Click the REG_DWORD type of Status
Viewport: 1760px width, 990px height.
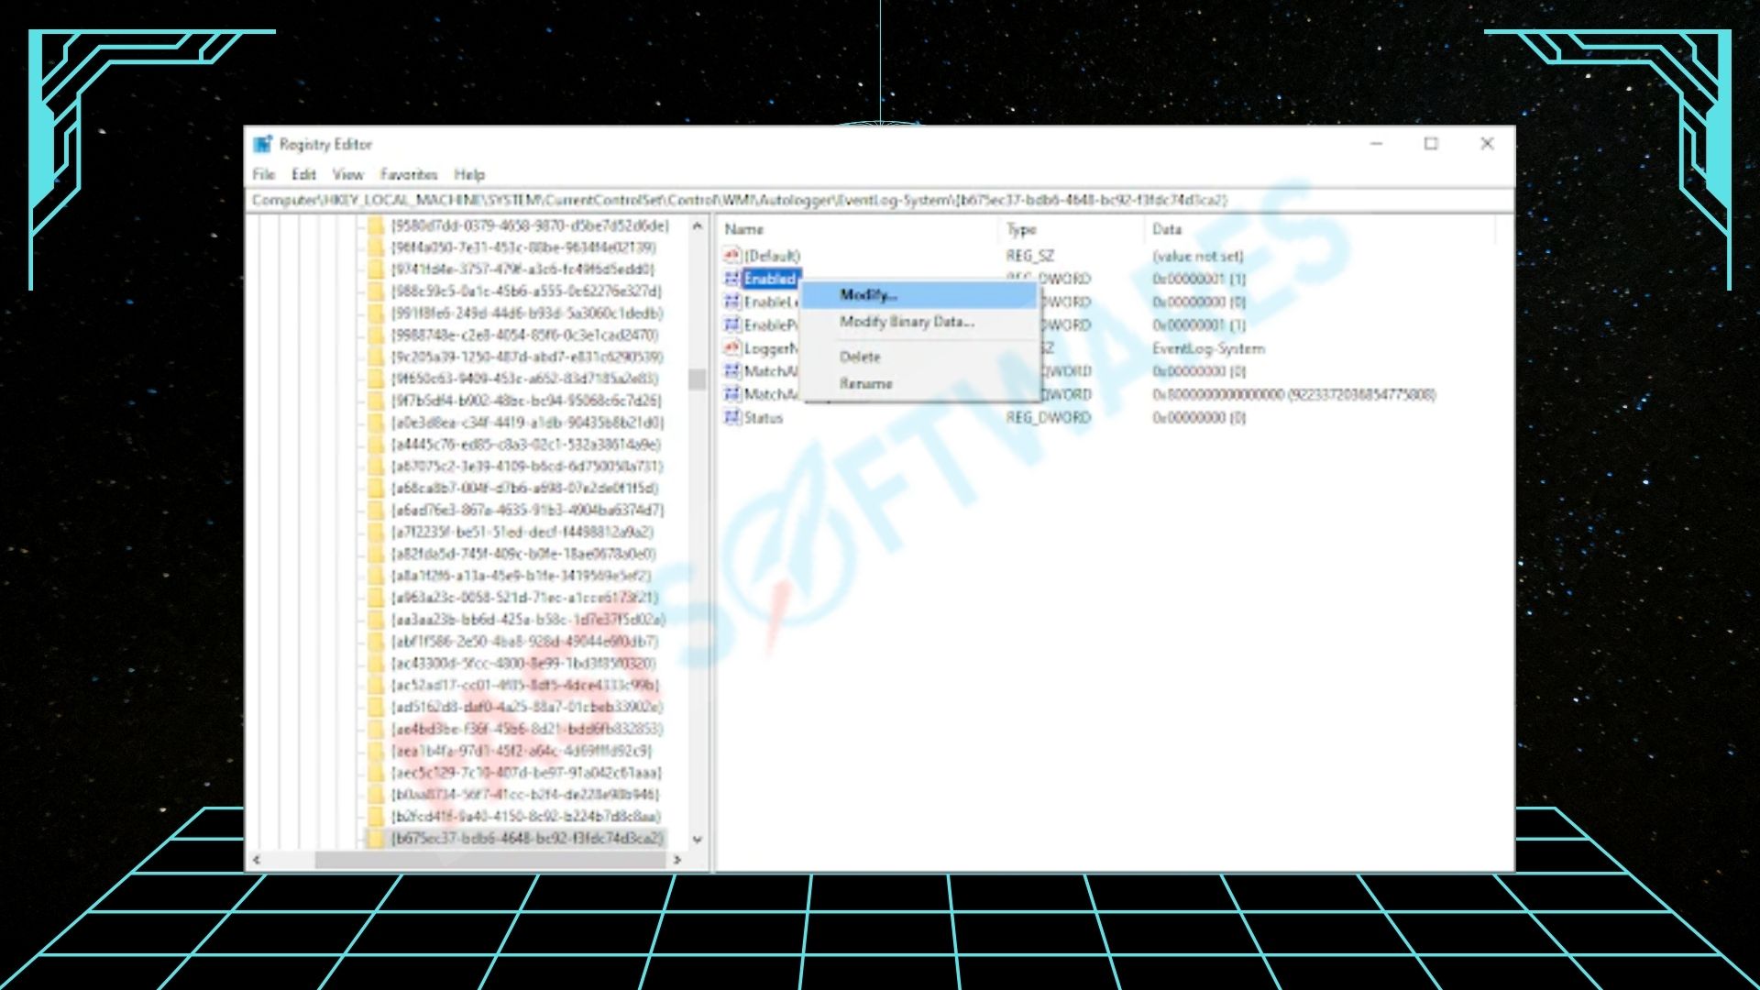1049,417
